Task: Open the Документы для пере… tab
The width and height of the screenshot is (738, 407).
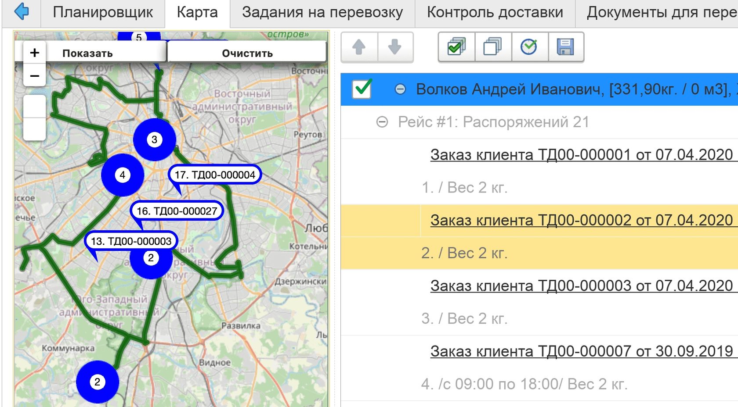Action: pyautogui.click(x=657, y=12)
